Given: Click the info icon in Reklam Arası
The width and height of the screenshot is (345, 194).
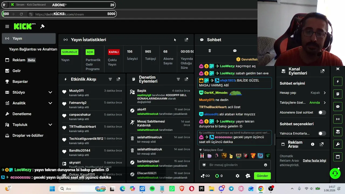Looking at the screenshot, I should coord(313,144).
